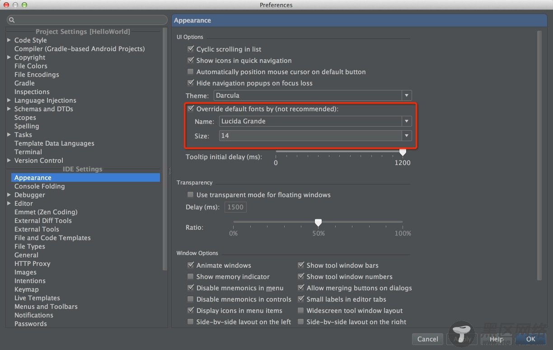
Task: Expand the Schemas and DTDs node
Action: (9, 109)
